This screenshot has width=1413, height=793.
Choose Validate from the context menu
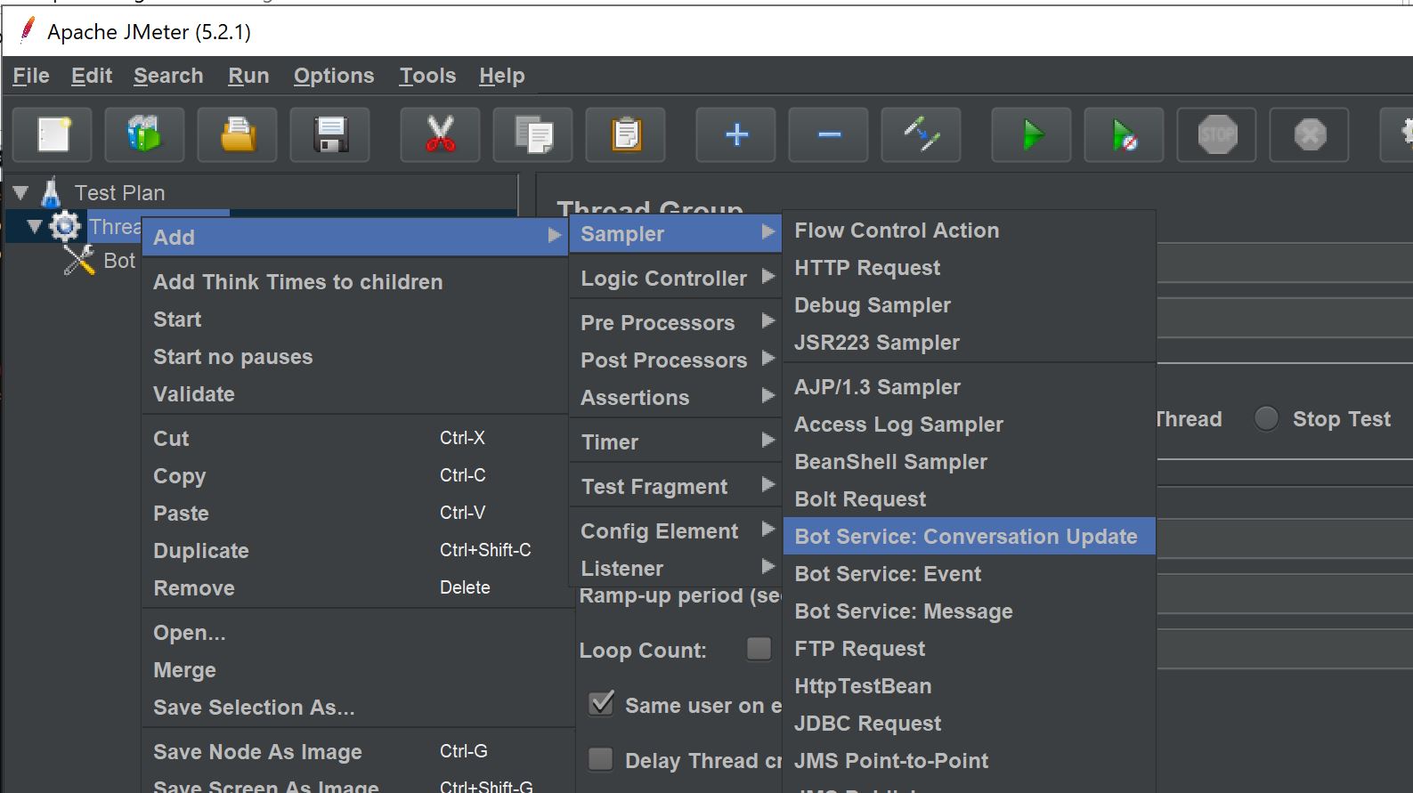click(354, 394)
